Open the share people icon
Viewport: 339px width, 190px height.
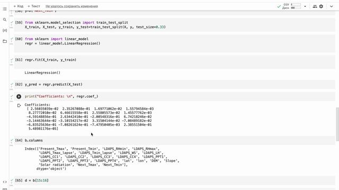point(315,6)
